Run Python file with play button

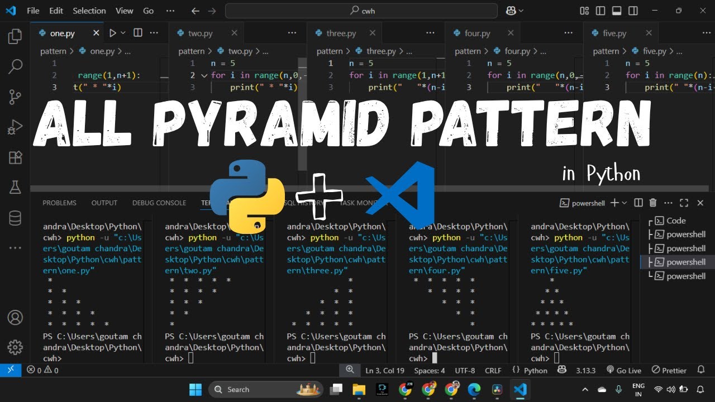(x=113, y=33)
